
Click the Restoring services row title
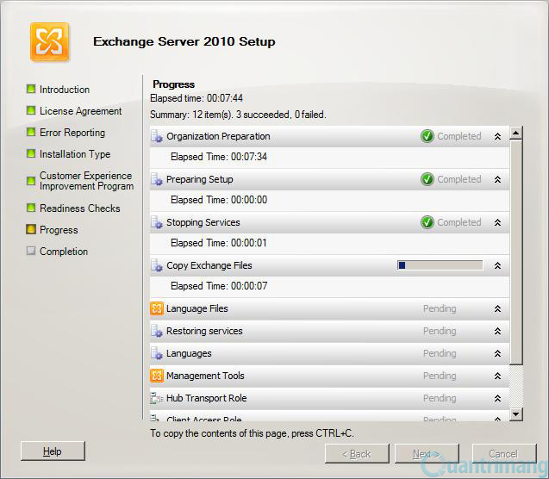click(x=204, y=331)
